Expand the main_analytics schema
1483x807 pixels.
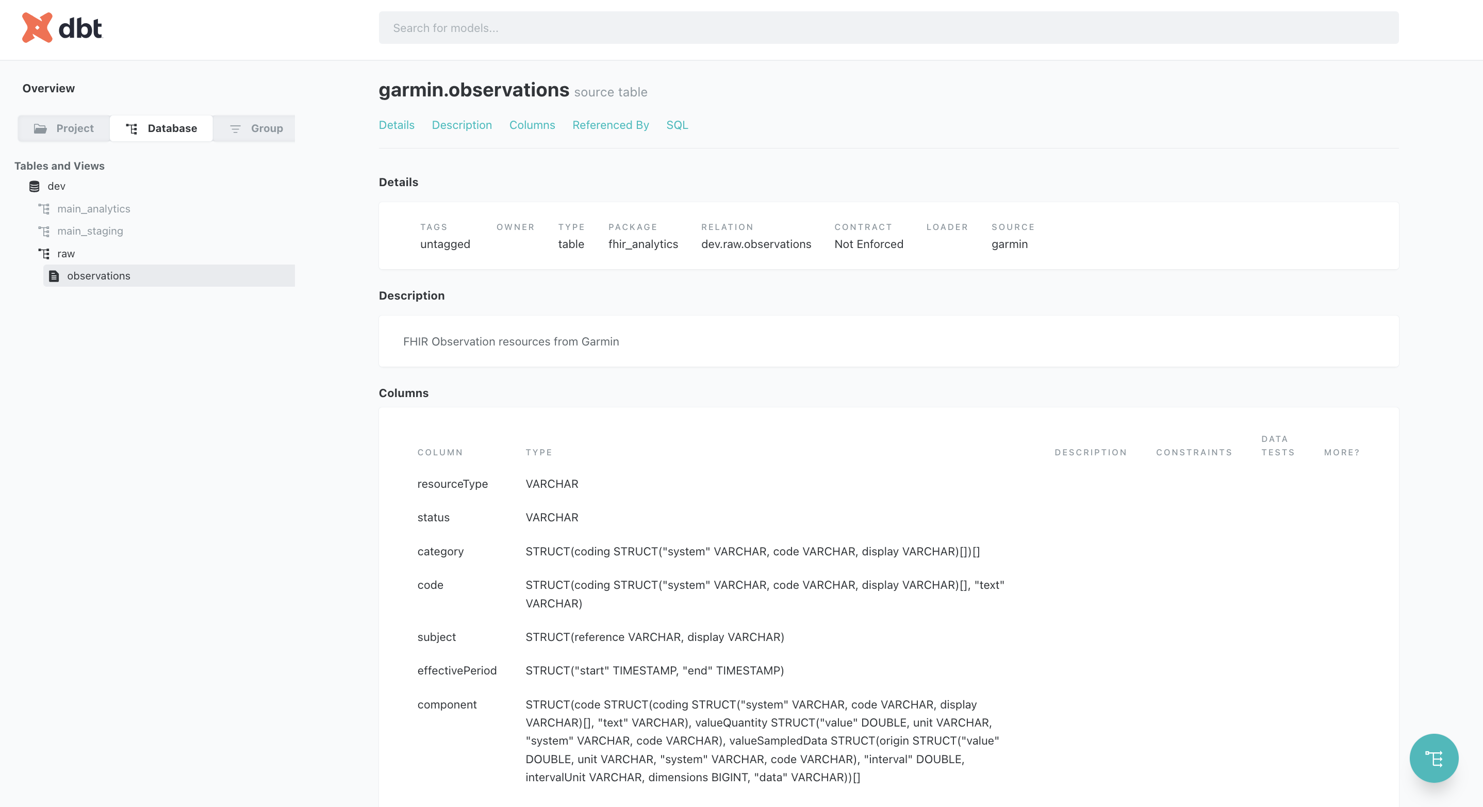[x=94, y=209]
